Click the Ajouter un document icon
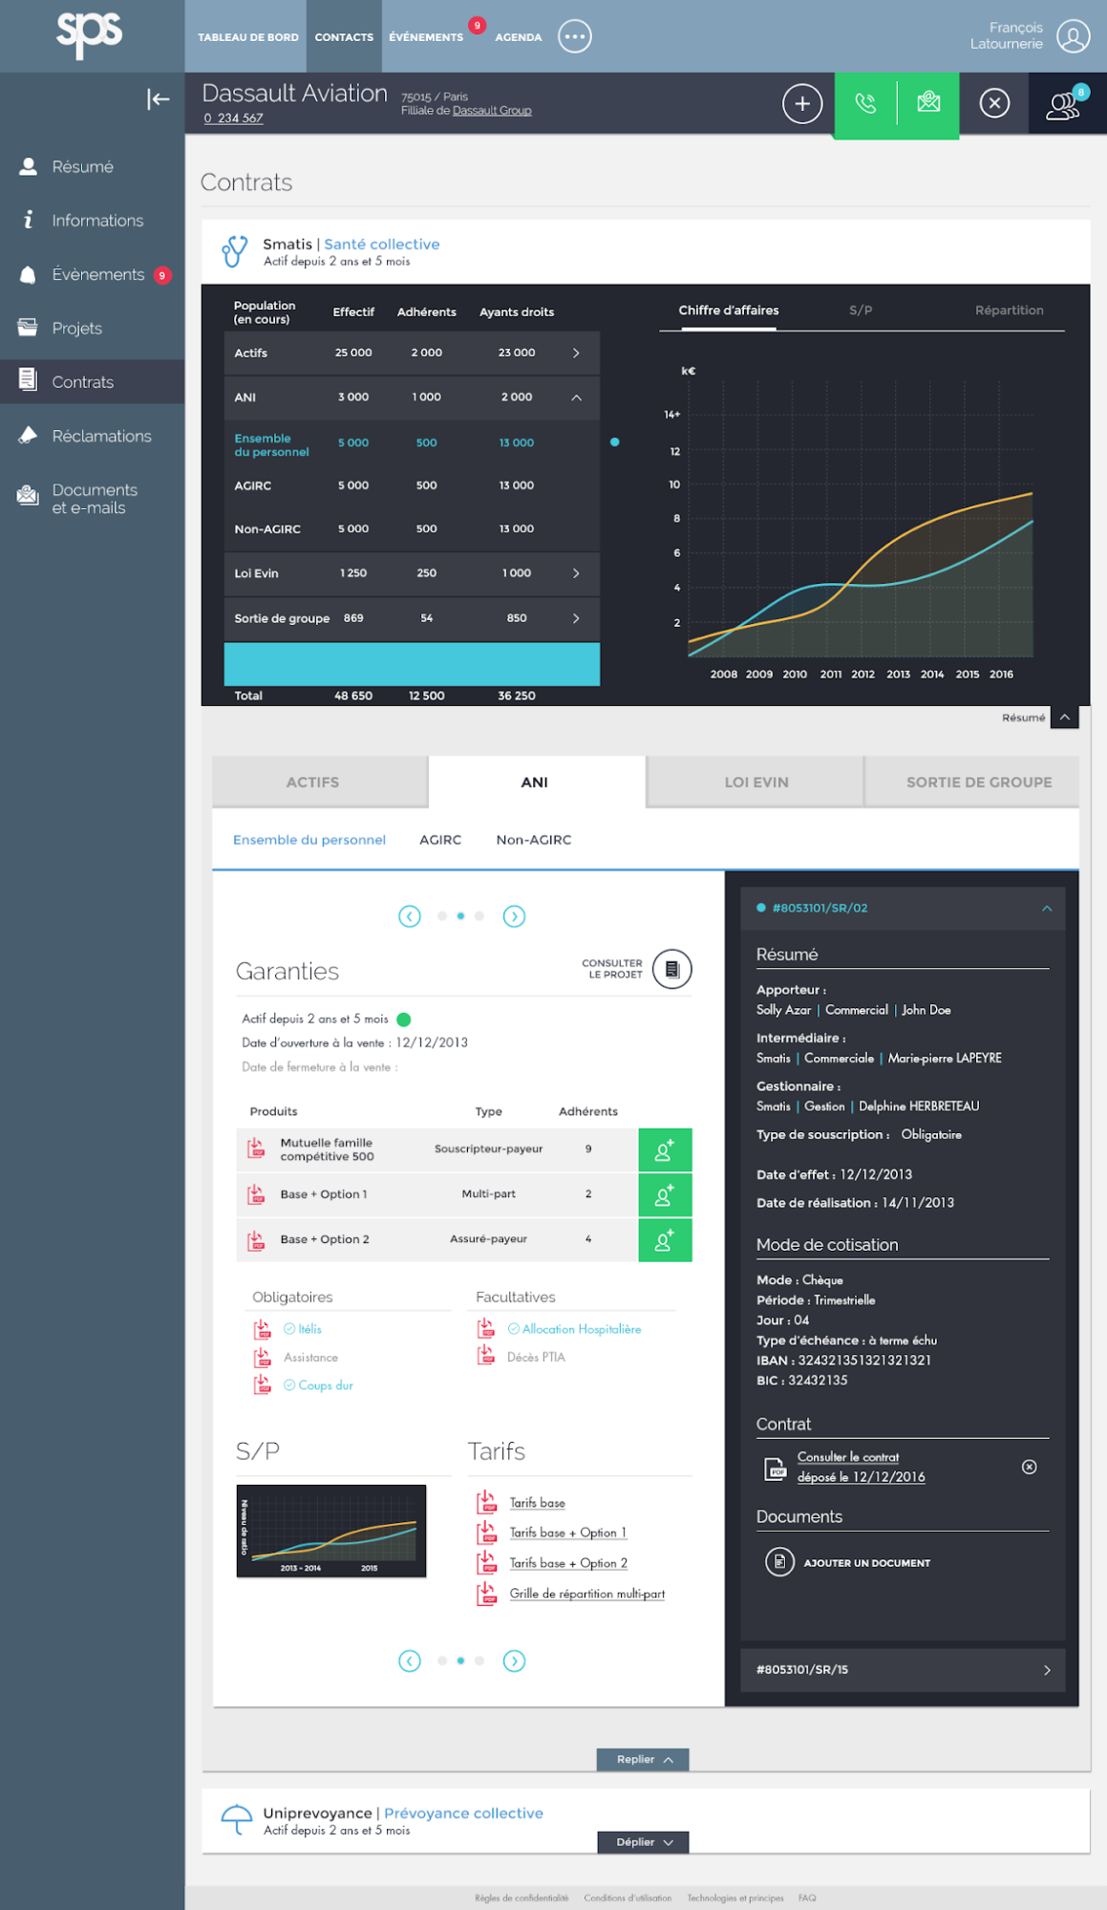The width and height of the screenshot is (1107, 1910). 779,1562
